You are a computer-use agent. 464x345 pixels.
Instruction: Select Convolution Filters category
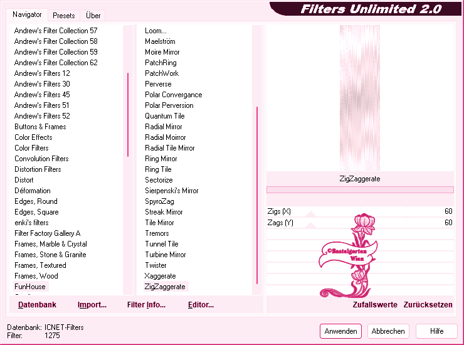coord(41,159)
